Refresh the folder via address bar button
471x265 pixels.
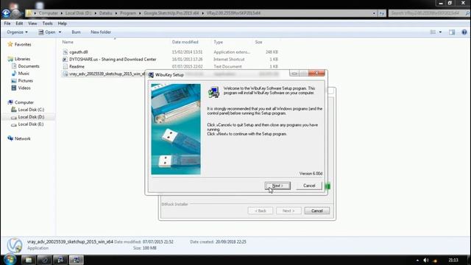(x=381, y=13)
